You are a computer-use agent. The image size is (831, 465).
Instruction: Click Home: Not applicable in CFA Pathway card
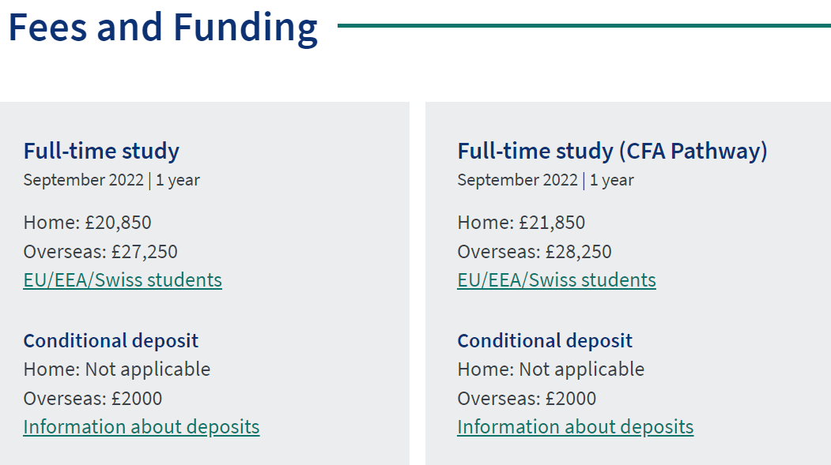pyautogui.click(x=550, y=369)
